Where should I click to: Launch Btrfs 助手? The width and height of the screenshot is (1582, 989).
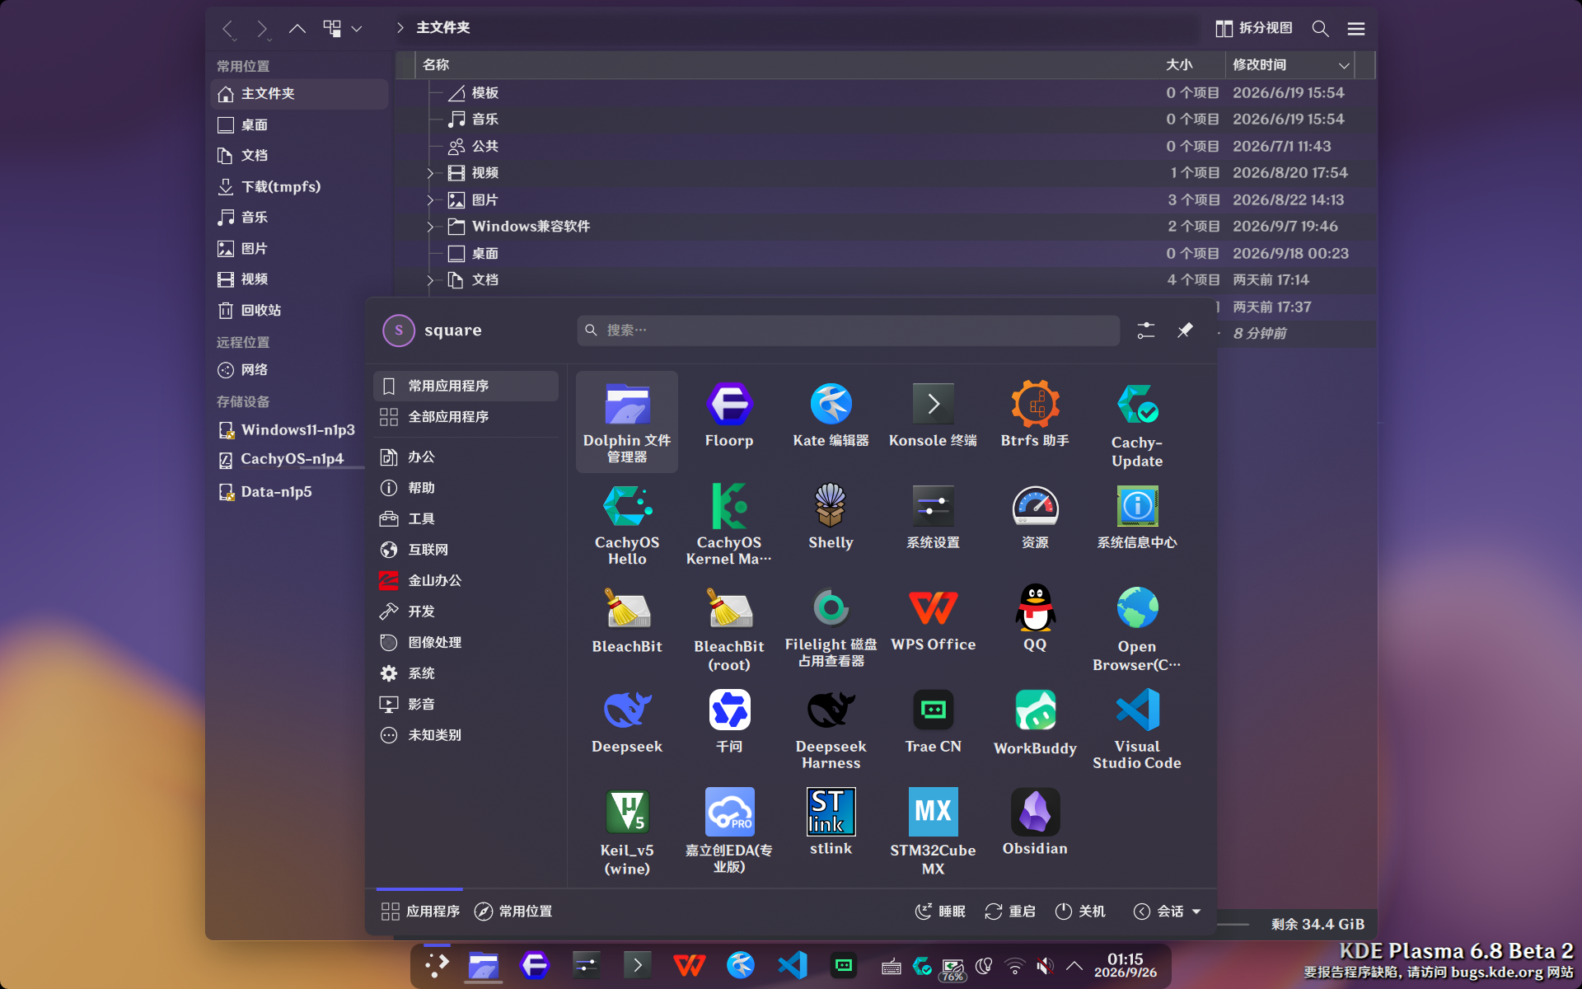pos(1035,416)
